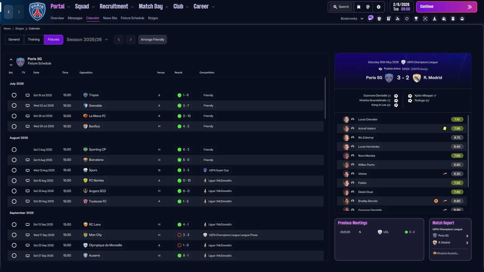The height and width of the screenshot is (272, 484).
Task: Open the Squad dropdown menu
Action: (85, 6)
